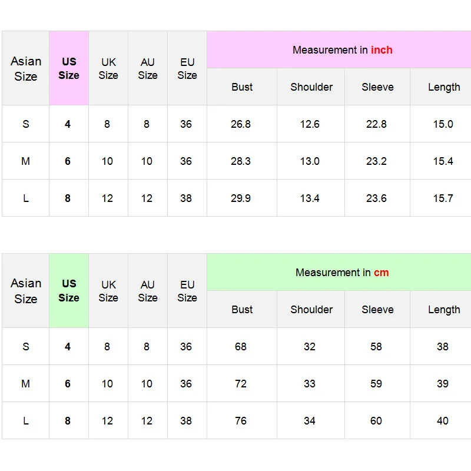
Task: Click the 26.8 bust value in inch table
Action: [x=242, y=124]
